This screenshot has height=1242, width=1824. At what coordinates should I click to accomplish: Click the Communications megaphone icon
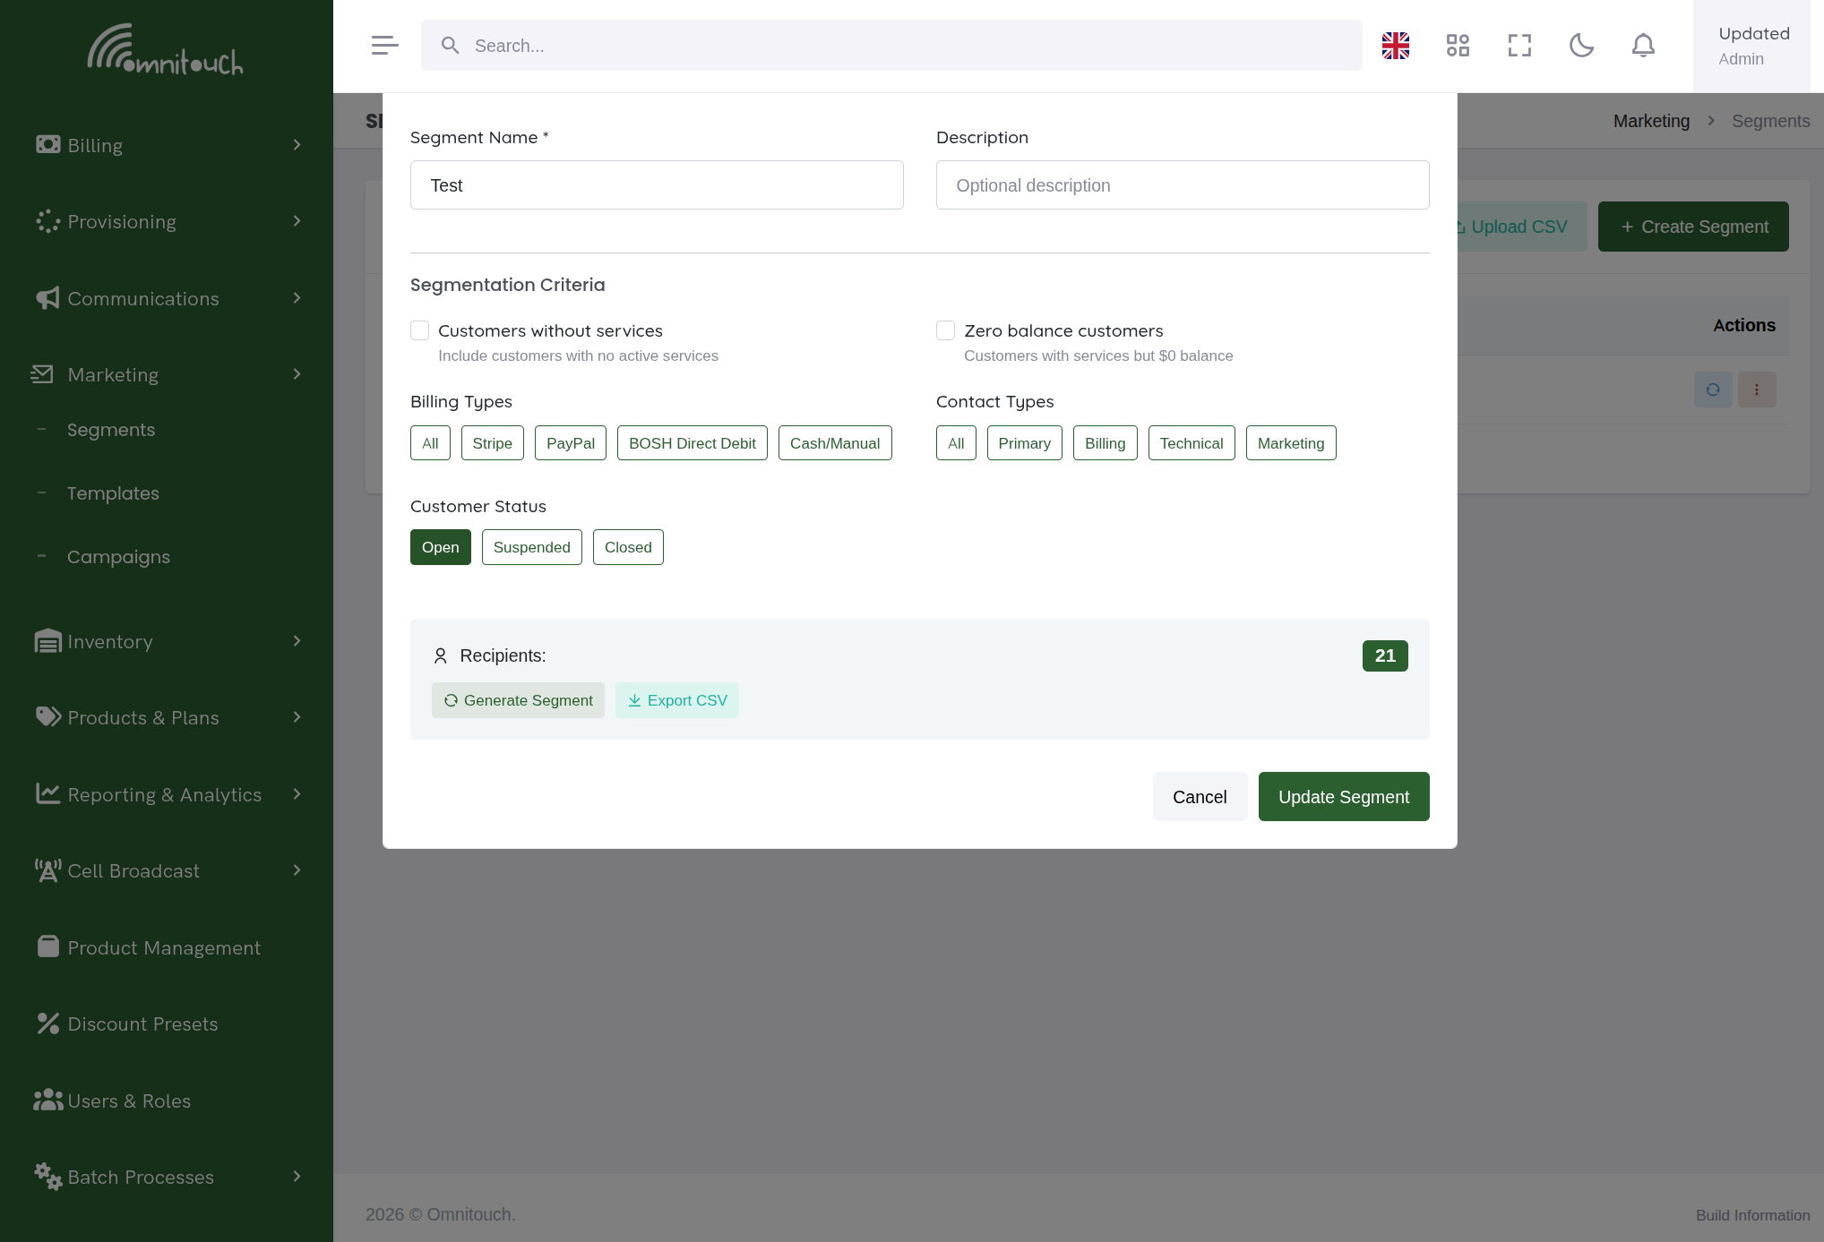click(48, 298)
